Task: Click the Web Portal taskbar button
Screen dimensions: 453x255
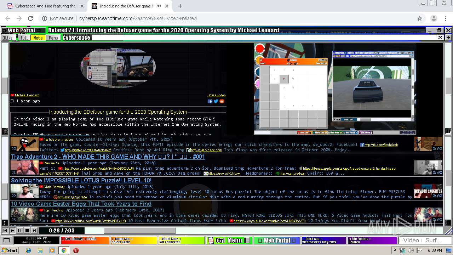Action: coord(277,240)
